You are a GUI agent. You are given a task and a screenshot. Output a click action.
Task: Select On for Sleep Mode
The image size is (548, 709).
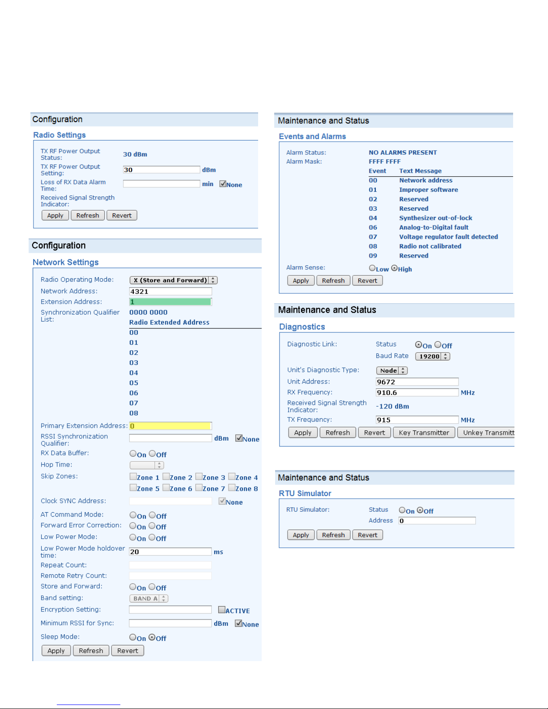click(x=133, y=637)
